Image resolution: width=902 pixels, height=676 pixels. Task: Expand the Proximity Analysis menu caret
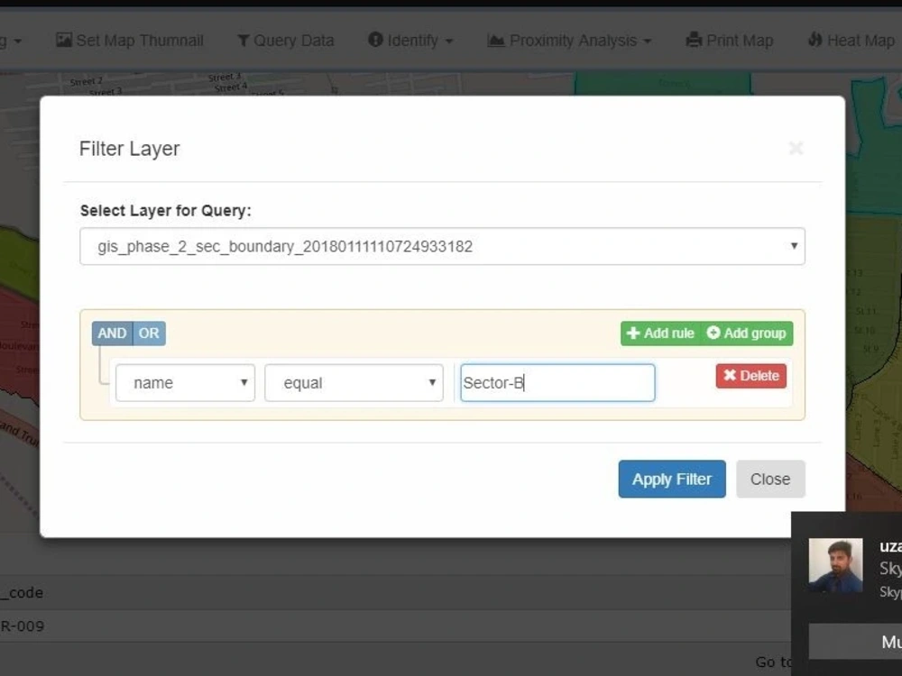648,41
